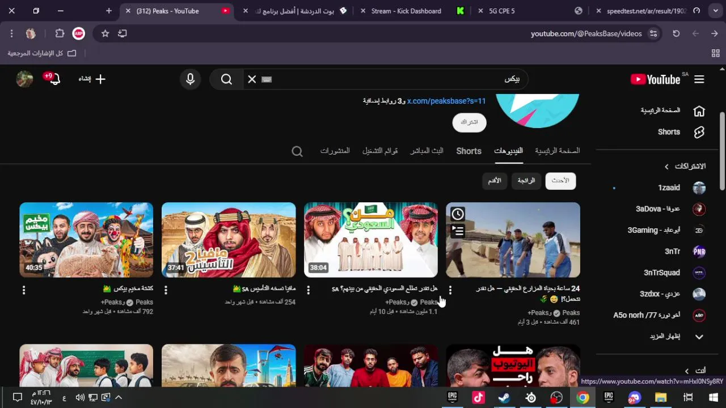
Task: Open File Explorer from the taskbar
Action: click(661, 398)
